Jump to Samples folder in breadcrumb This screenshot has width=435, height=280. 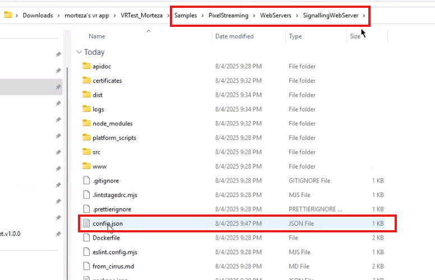[186, 16]
